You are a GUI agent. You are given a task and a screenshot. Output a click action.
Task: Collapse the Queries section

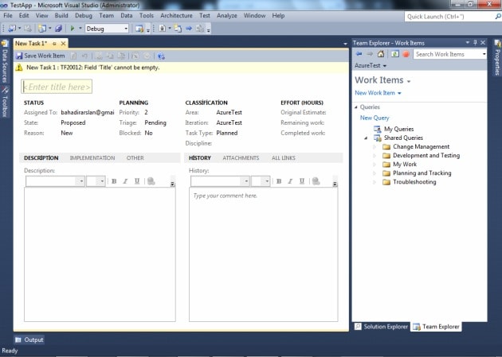pos(356,107)
